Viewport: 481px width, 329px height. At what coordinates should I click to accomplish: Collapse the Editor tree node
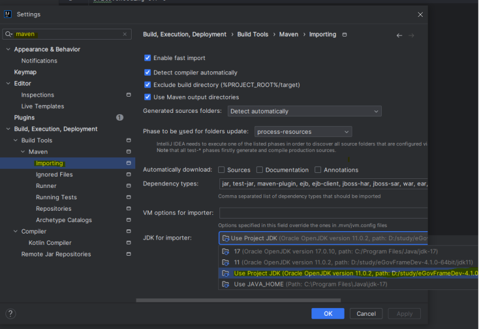tap(8, 83)
